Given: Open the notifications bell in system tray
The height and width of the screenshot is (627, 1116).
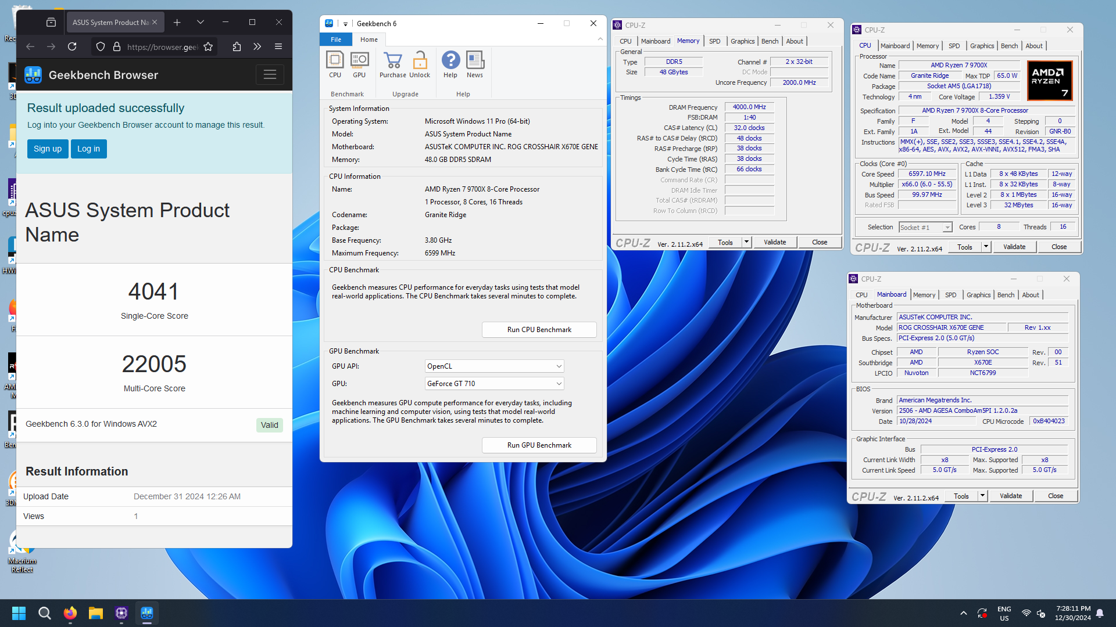Looking at the screenshot, I should pyautogui.click(x=1100, y=613).
